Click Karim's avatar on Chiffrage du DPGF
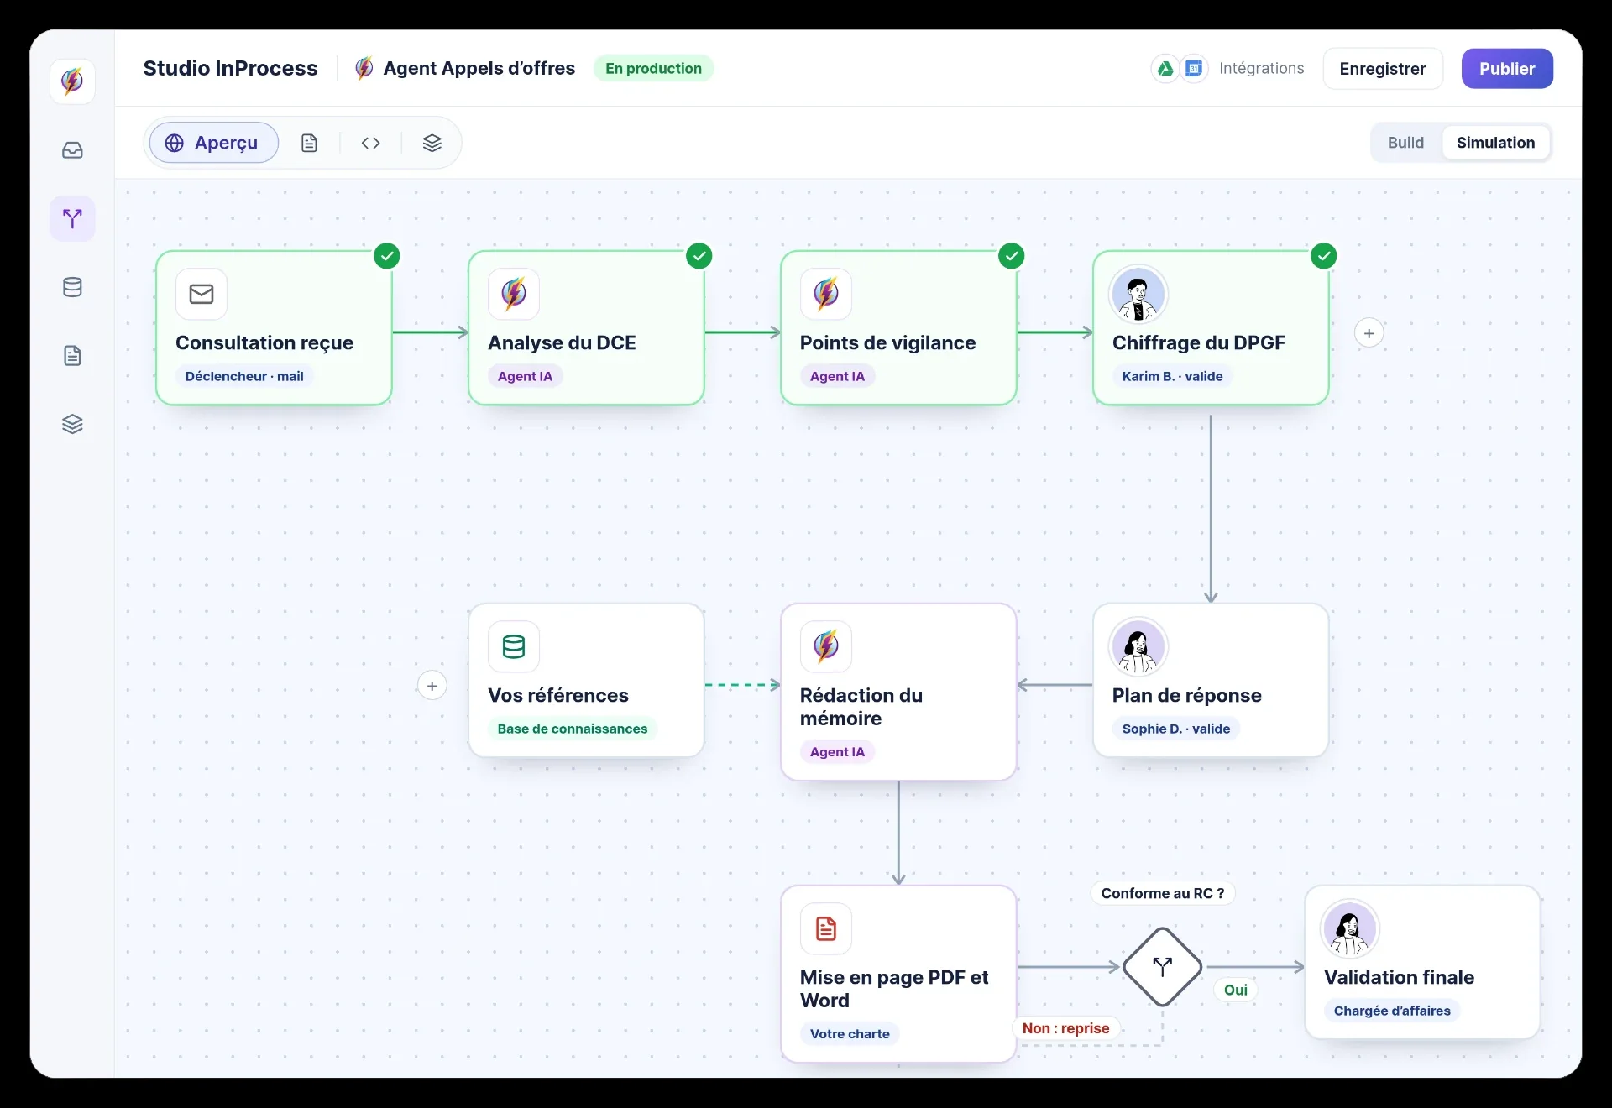The width and height of the screenshot is (1612, 1108). point(1138,294)
